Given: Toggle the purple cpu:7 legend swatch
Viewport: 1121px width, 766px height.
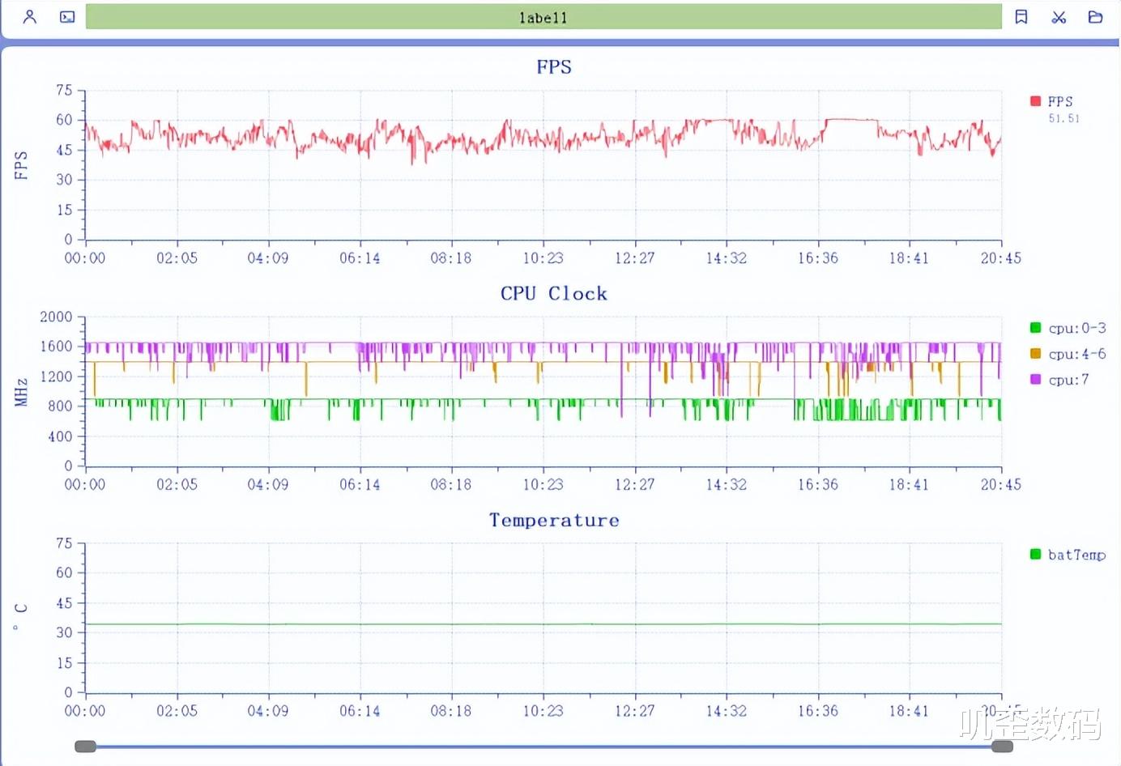Looking at the screenshot, I should point(1035,380).
